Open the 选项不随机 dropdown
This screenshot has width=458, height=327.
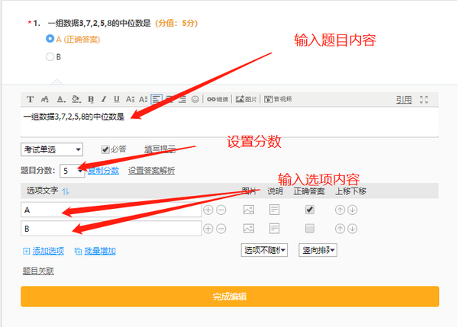point(264,250)
